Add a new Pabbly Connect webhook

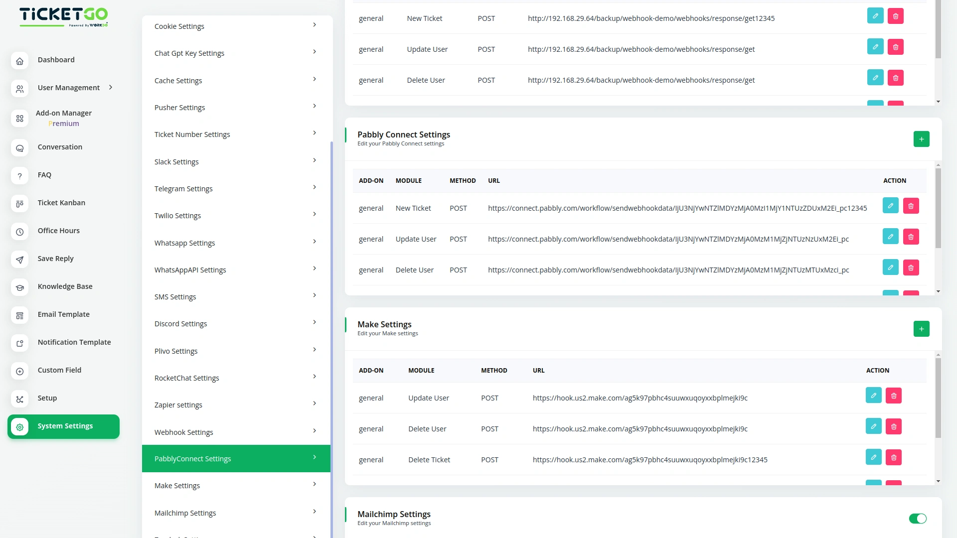point(921,139)
